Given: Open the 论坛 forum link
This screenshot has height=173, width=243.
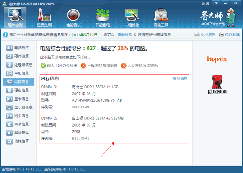Looking at the screenshot, I should click(205, 3).
